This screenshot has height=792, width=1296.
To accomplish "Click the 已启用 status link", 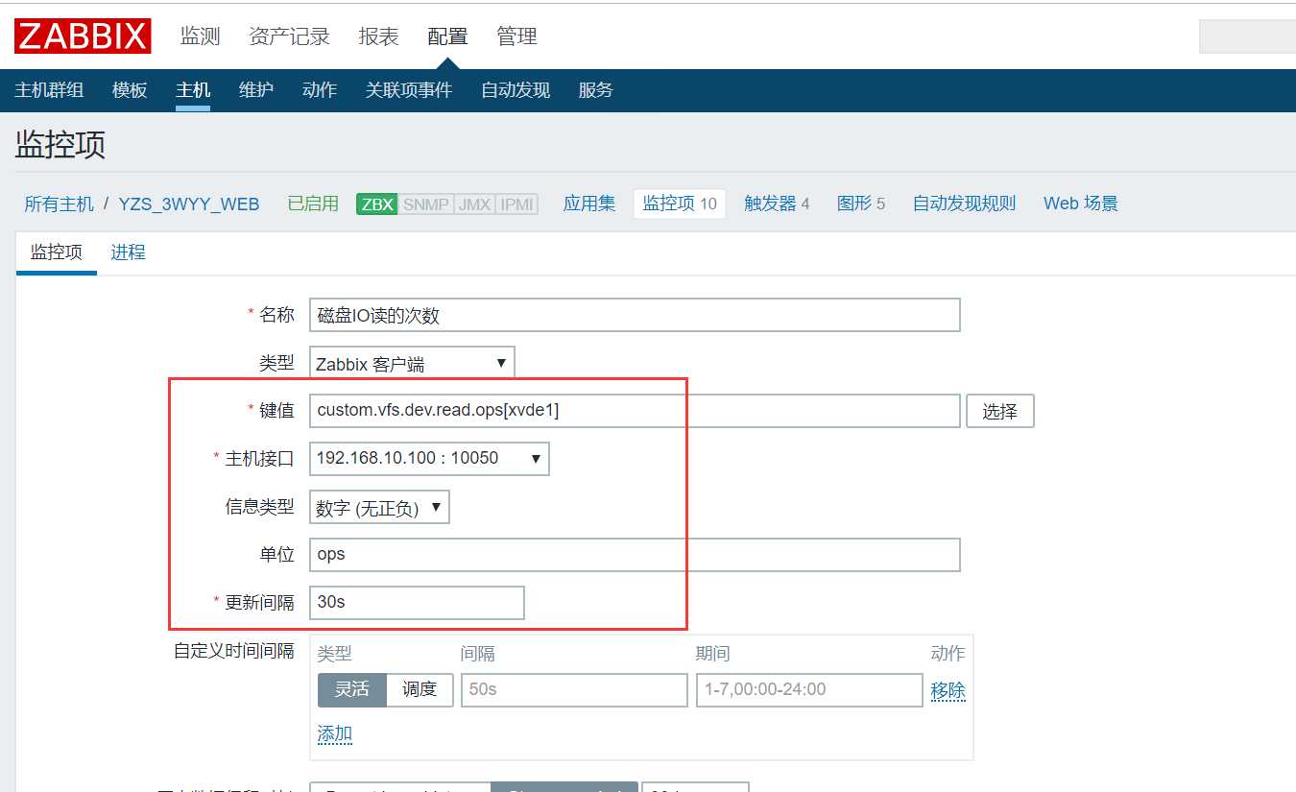I will coord(313,204).
